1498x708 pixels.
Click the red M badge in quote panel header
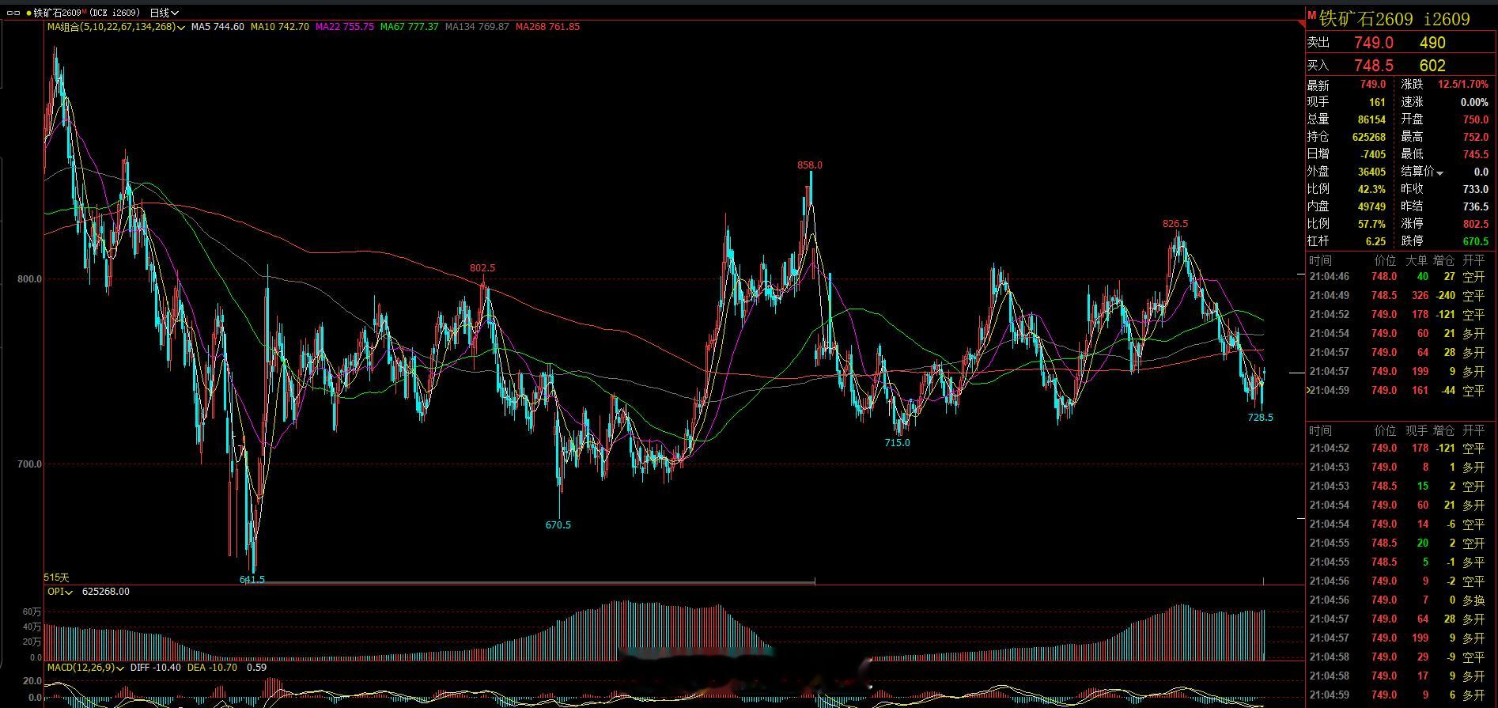(x=1312, y=15)
